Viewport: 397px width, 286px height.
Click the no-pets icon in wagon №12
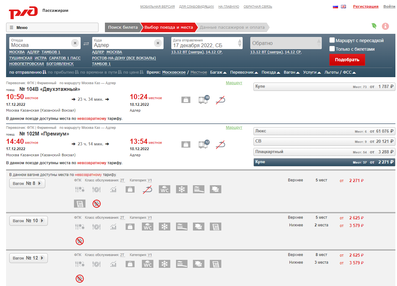pyautogui.click(x=80, y=279)
